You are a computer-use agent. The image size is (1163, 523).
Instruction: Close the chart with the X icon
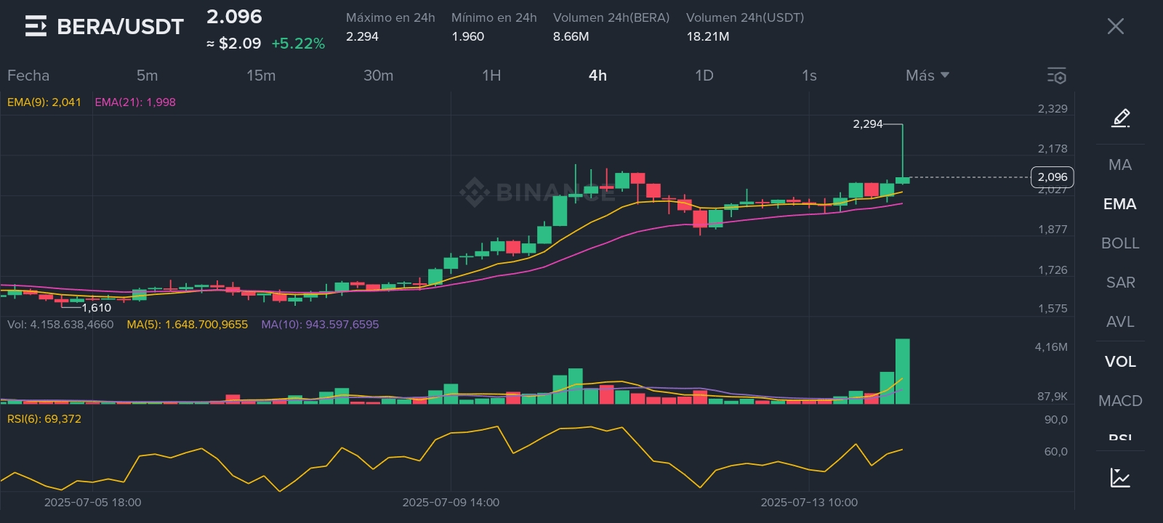[1115, 27]
